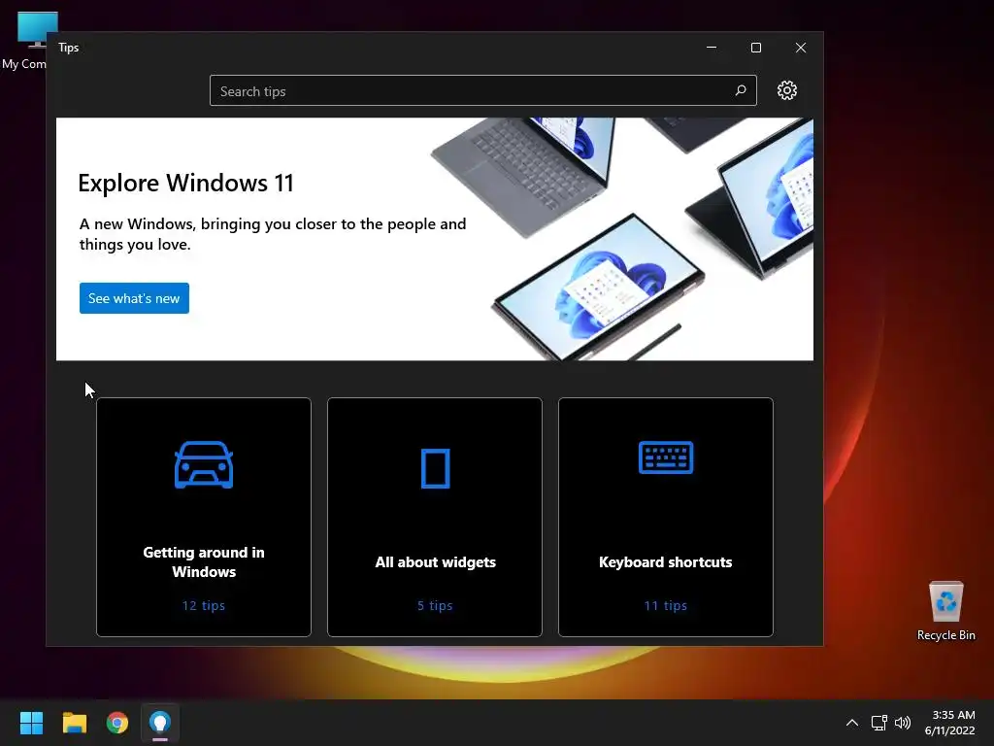Viewport: 994px width, 746px height.
Task: Maximize the Tips window
Action: [x=755, y=48]
